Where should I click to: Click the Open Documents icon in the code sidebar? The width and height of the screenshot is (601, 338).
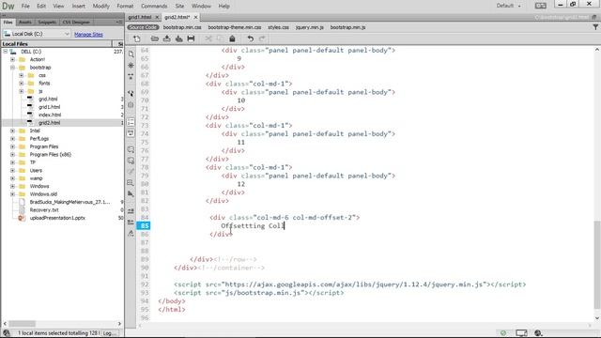[131, 54]
